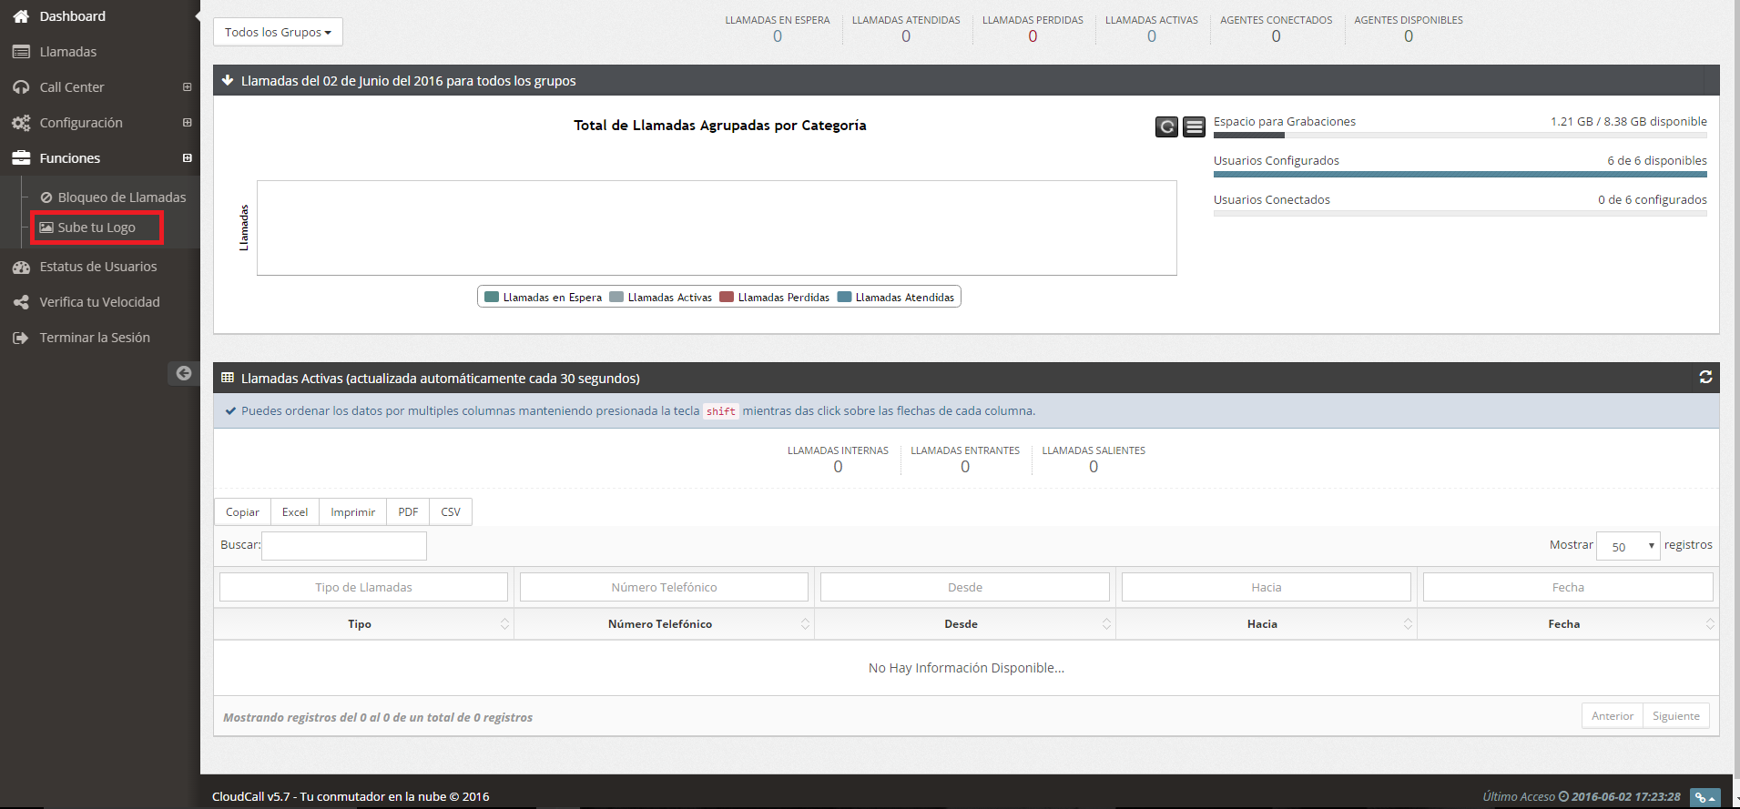Viewport: 1740px width, 809px height.
Task: Click the Copiar button
Action: click(242, 511)
